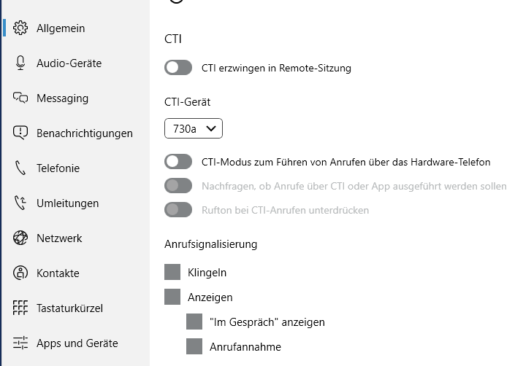
Task: Open Messaging via chat bubbles icon
Action: pos(20,98)
